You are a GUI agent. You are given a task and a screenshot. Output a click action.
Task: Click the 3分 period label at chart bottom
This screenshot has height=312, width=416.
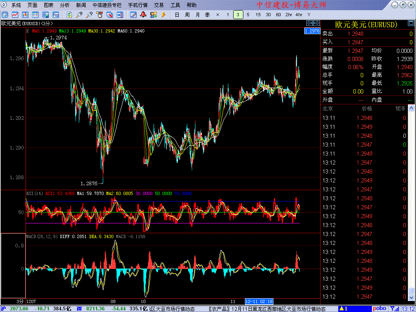pyautogui.click(x=20, y=302)
